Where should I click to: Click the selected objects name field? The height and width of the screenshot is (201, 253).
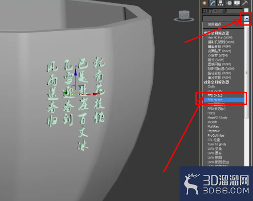223,11
